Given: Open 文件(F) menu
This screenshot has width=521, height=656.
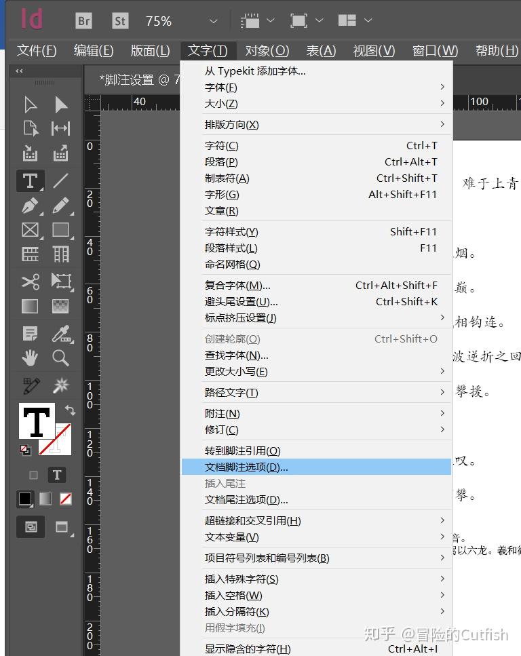Looking at the screenshot, I should click(x=37, y=51).
